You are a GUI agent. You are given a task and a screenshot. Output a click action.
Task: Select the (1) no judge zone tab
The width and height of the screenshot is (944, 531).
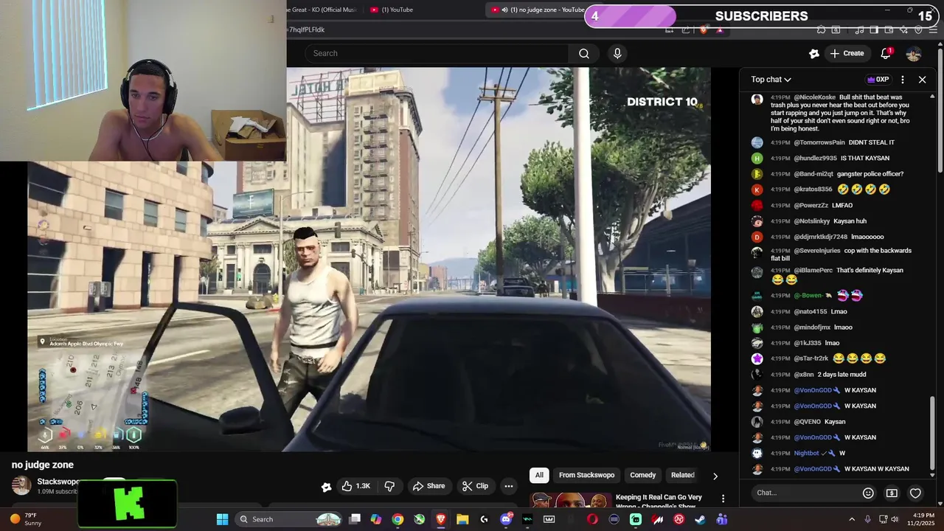pos(541,10)
